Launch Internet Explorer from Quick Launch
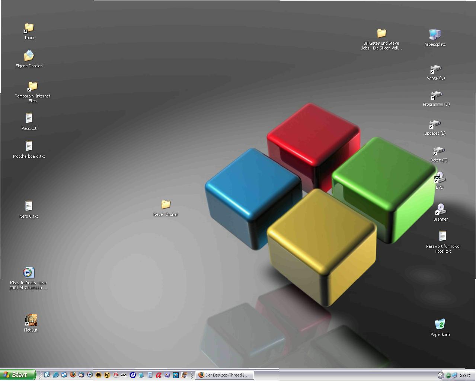The width and height of the screenshot is (476, 381). tap(55, 375)
